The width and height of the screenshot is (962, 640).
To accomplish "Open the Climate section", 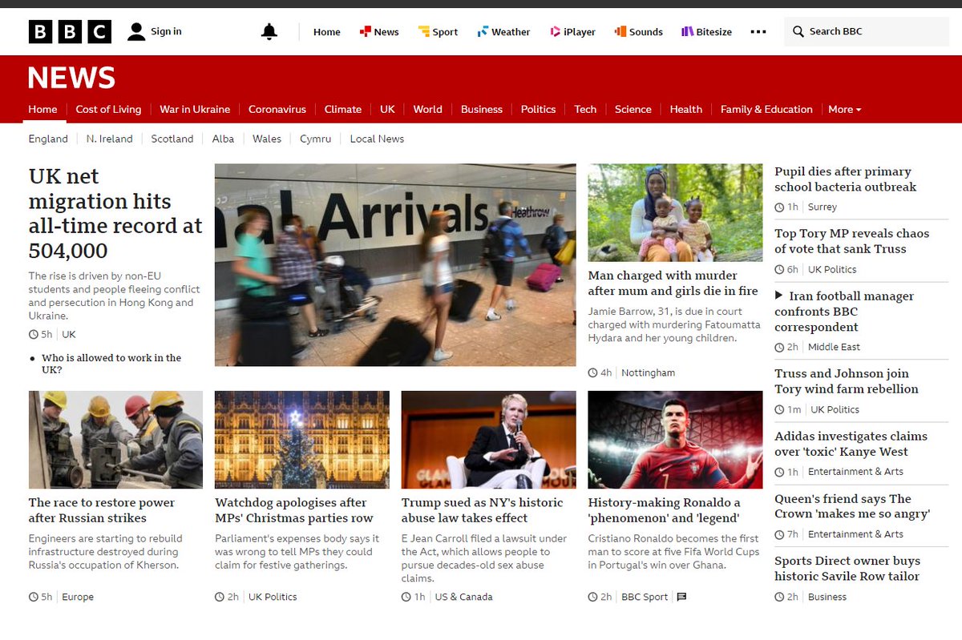I will [x=343, y=109].
